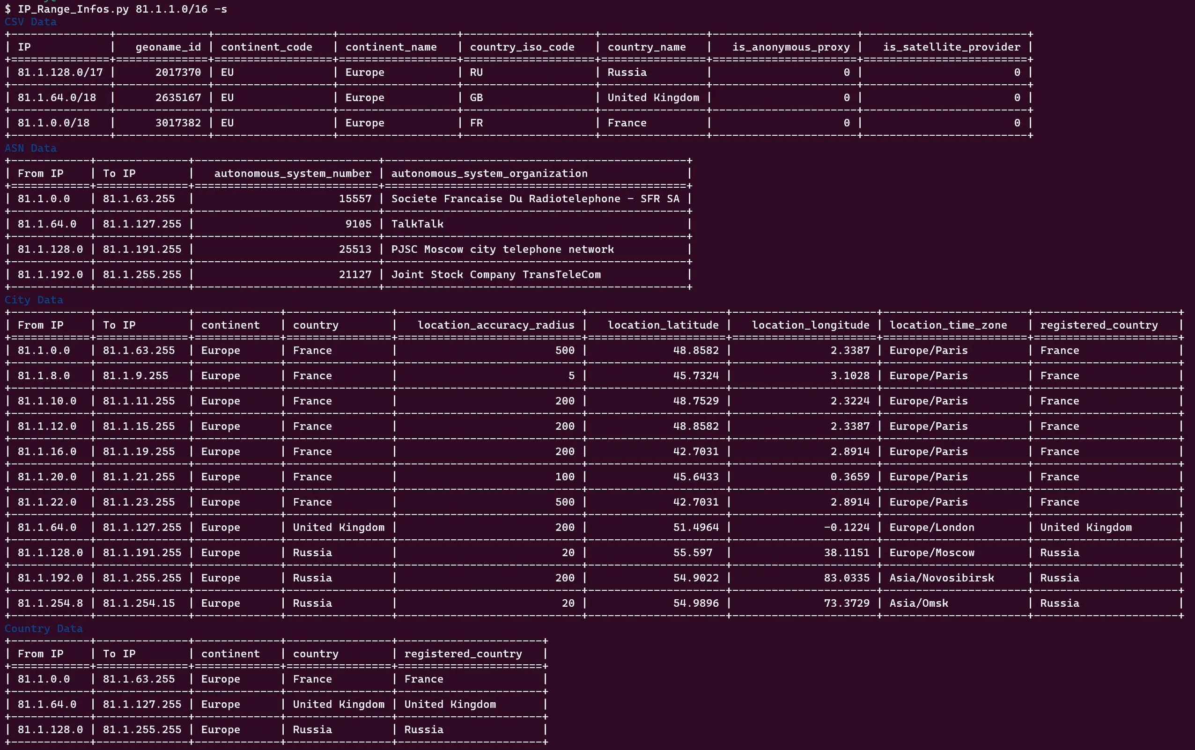
Task: Select the 'CSV Data' section heading
Action: point(31,22)
